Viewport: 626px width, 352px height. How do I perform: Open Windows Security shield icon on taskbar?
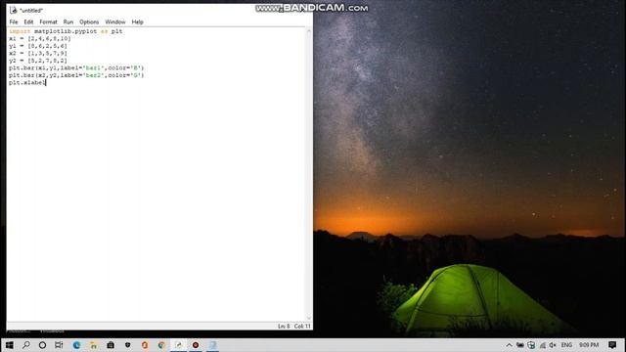[x=128, y=345]
